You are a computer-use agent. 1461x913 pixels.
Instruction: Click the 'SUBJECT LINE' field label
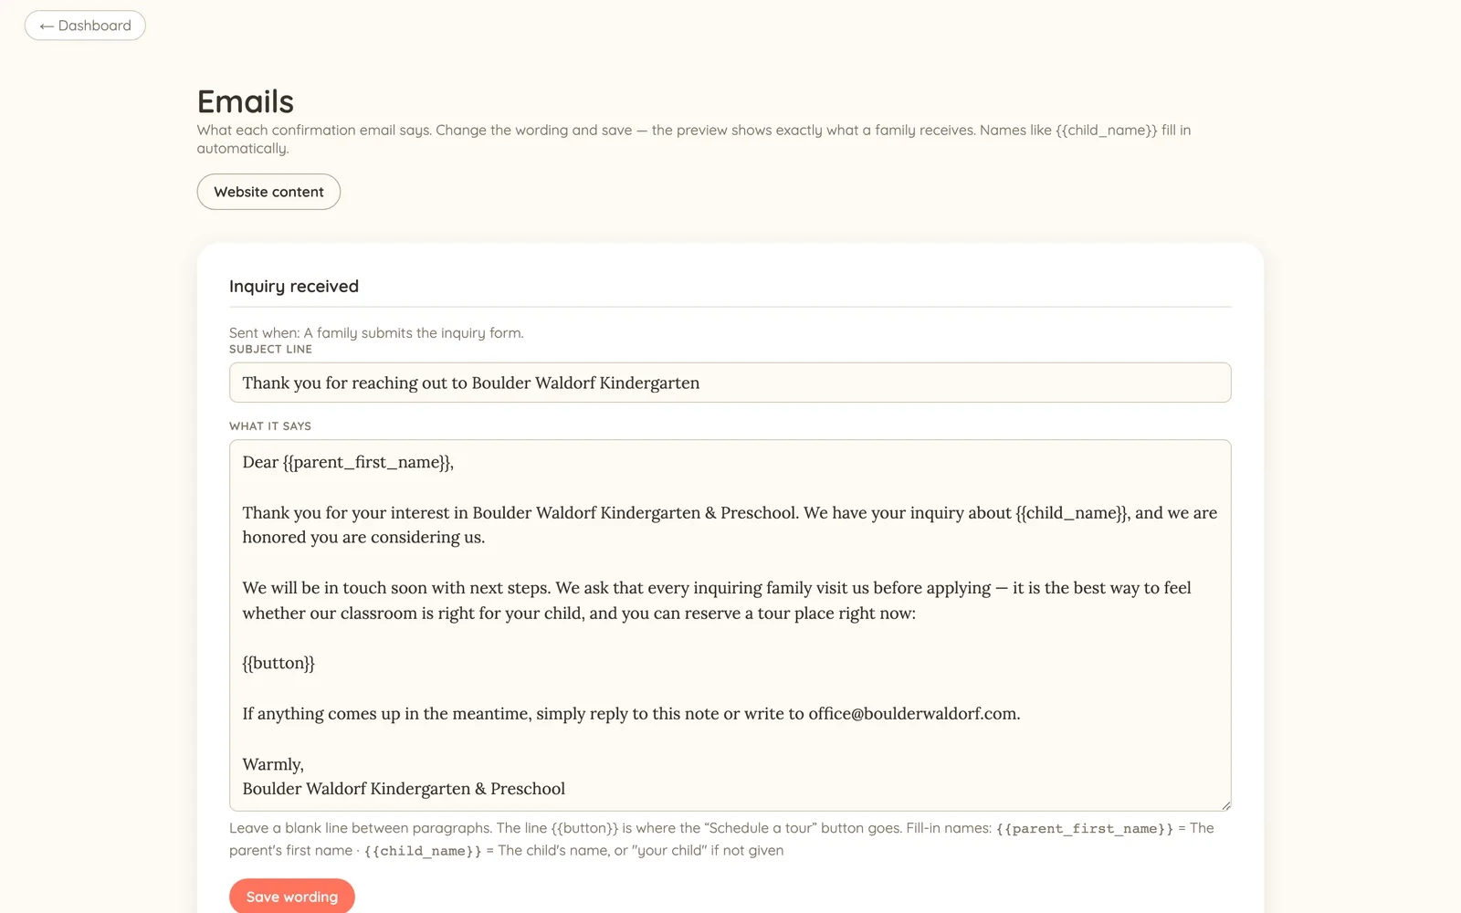pyautogui.click(x=270, y=349)
